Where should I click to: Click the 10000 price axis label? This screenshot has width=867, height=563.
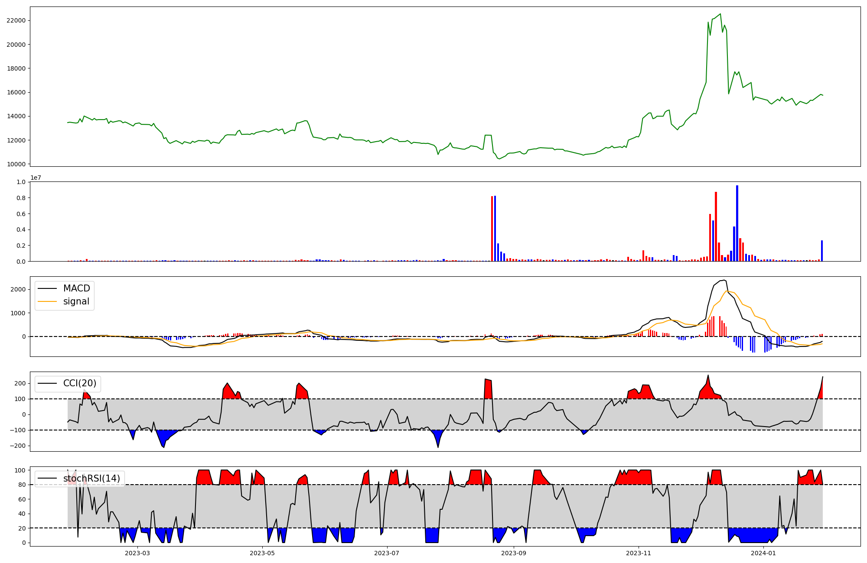[16, 164]
